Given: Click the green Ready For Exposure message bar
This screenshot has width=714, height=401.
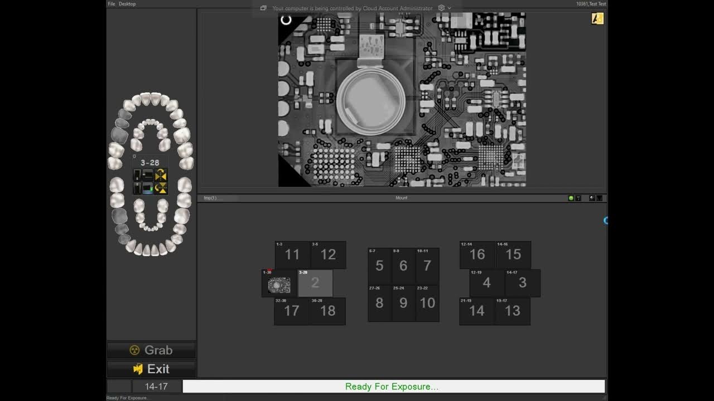Looking at the screenshot, I should 394,387.
